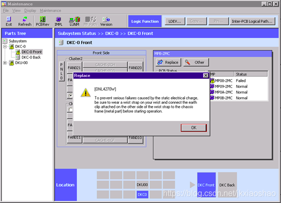The width and height of the screenshot is (281, 203).
Task: Click the Exit toolbar icon
Action: [x=9, y=21]
